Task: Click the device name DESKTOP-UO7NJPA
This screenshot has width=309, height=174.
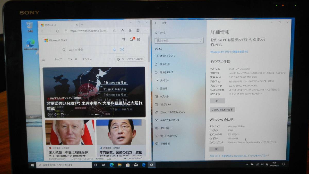Action: coord(239,69)
